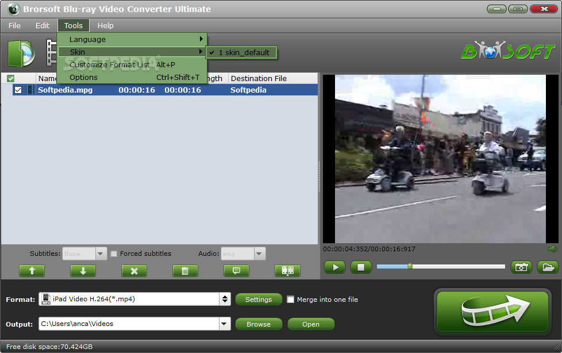This screenshot has height=353, width=562.
Task: Click the Settings button
Action: [x=259, y=299]
